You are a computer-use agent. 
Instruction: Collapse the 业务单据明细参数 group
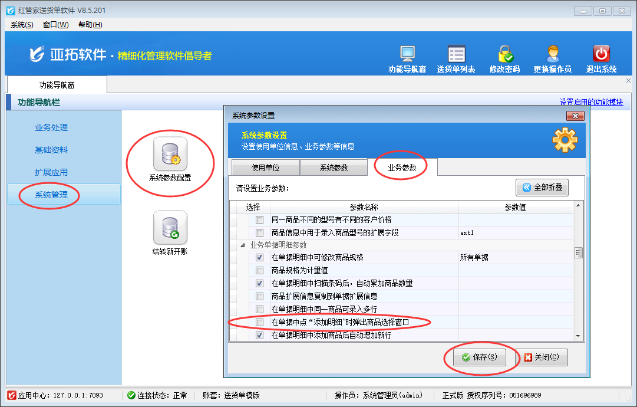242,245
